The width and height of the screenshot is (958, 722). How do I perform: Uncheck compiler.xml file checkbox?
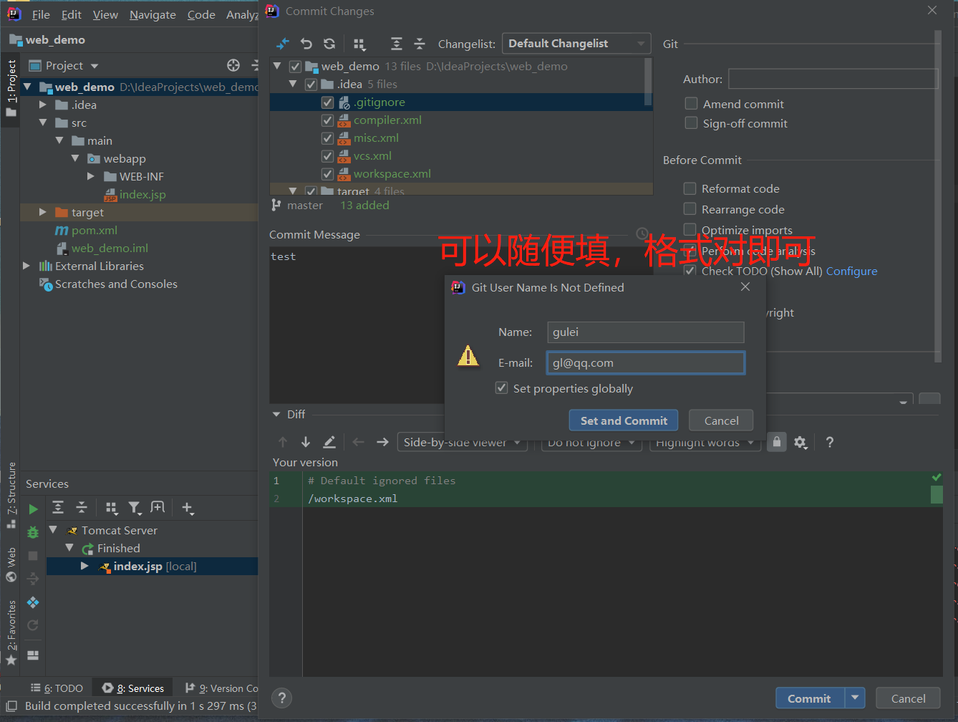click(327, 120)
